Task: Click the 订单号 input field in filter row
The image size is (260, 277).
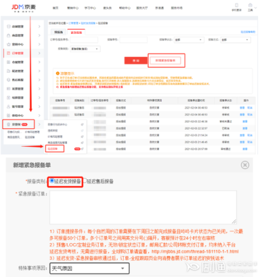Action: [x=84, y=39]
